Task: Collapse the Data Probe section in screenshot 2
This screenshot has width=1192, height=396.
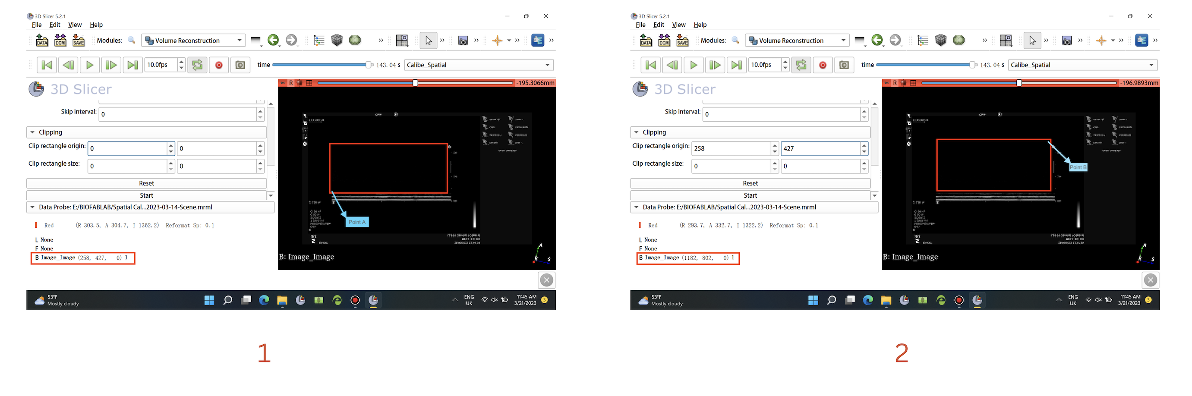Action: point(754,207)
